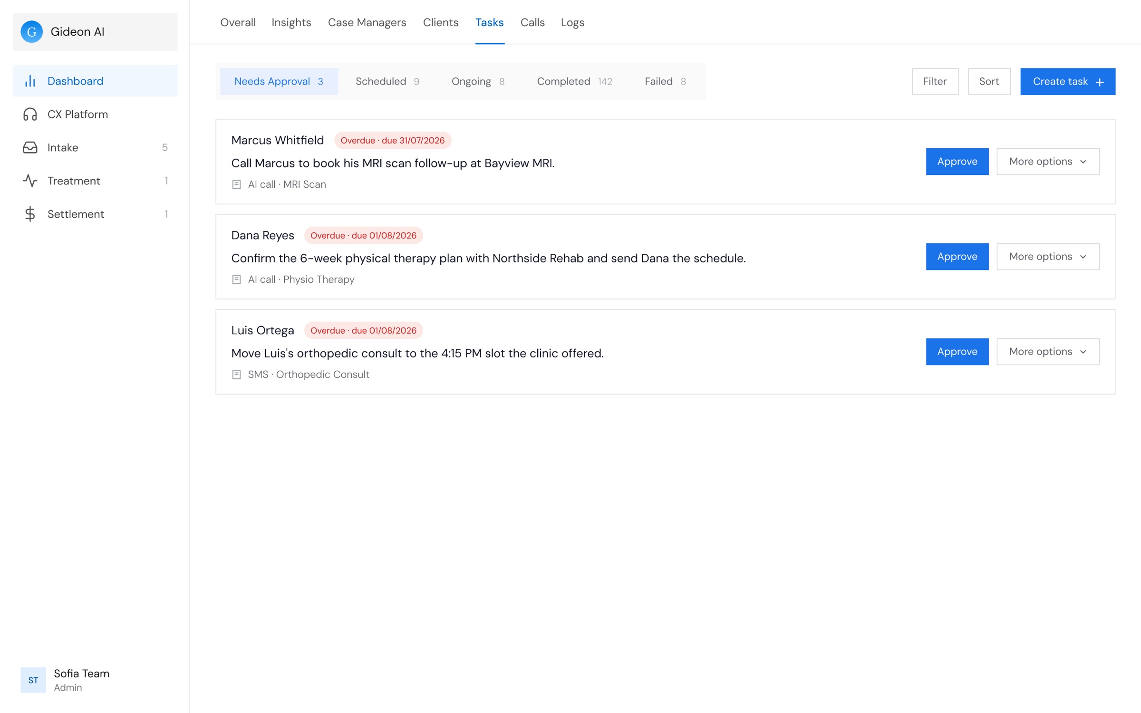Show Ongoing tasks
This screenshot has width=1141, height=713.
coord(478,81)
